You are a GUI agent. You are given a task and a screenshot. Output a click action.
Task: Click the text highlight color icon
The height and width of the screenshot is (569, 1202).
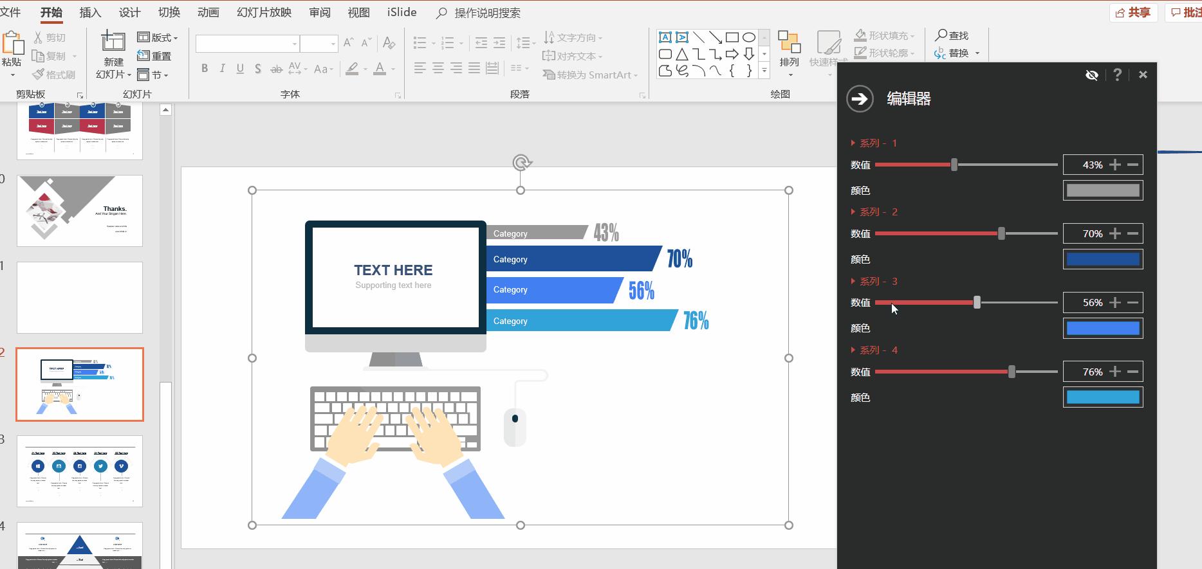[352, 69]
